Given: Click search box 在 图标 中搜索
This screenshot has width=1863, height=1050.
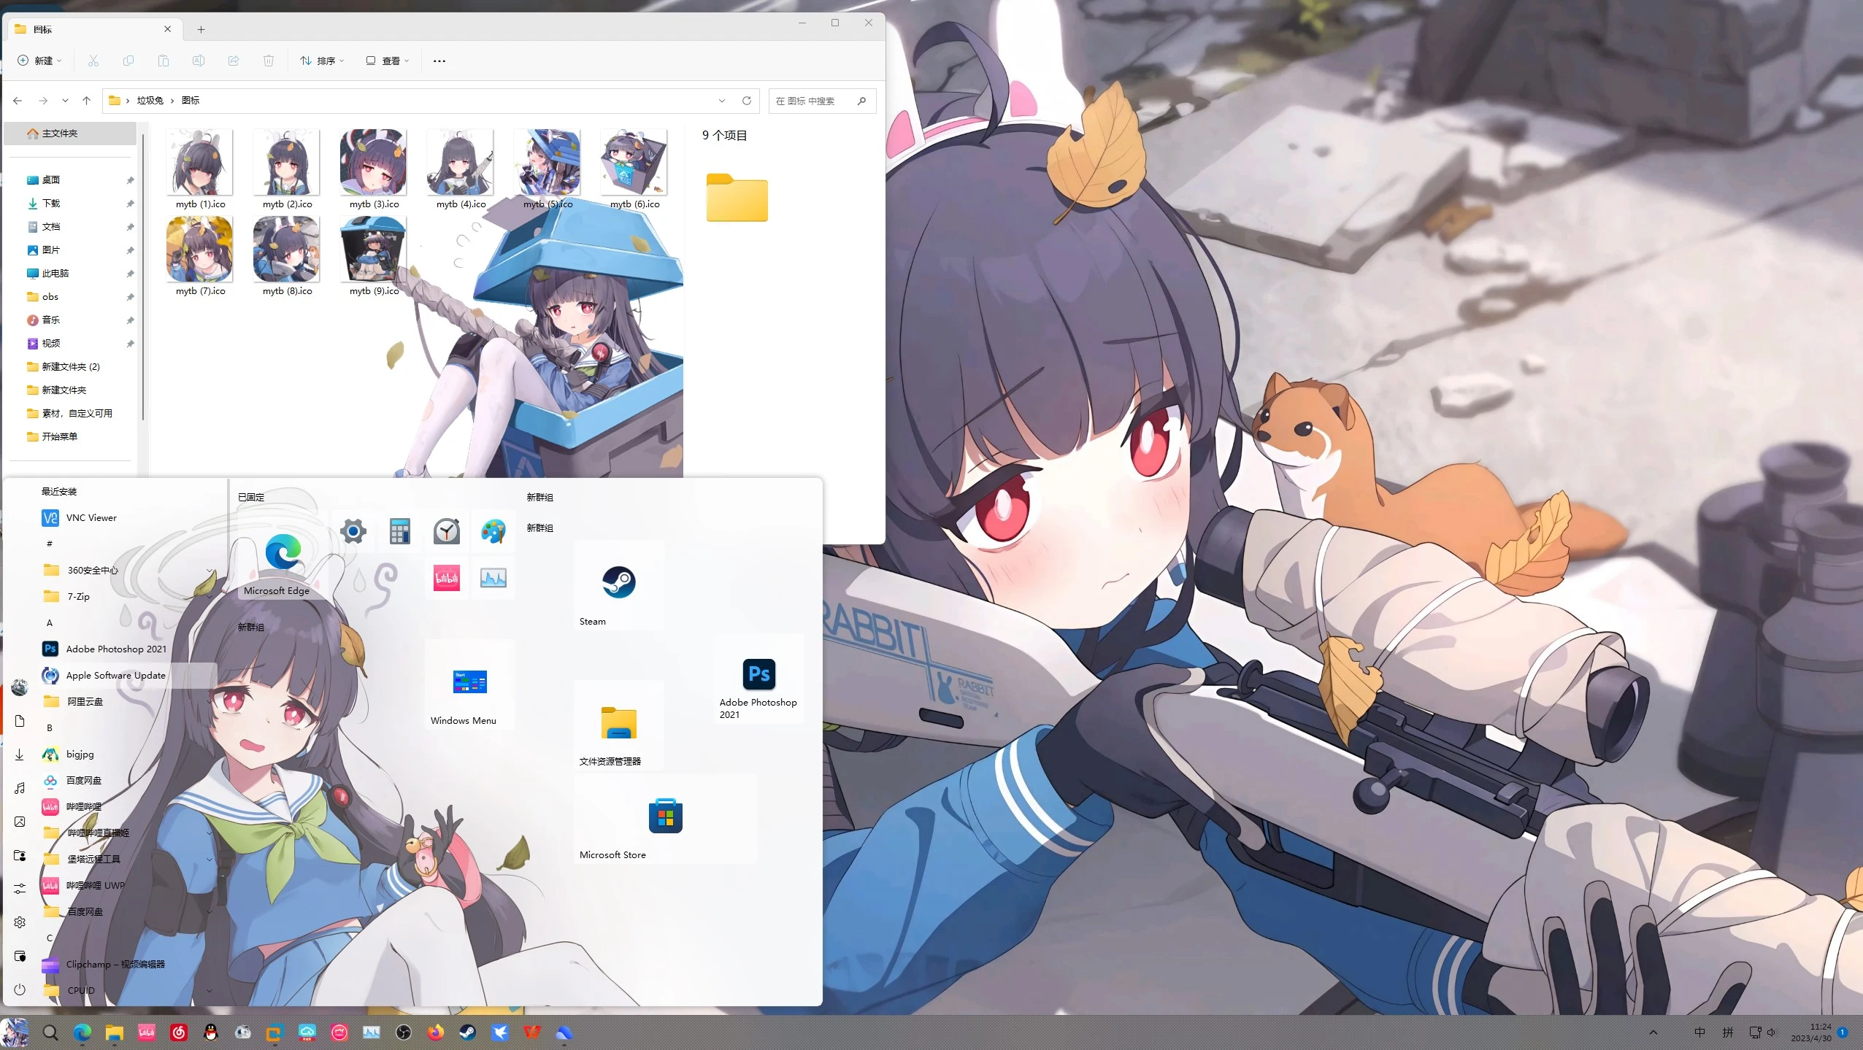Looking at the screenshot, I should pos(822,101).
